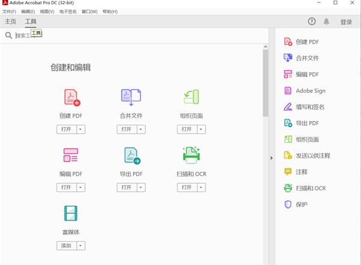The image size is (361, 265).
Task: Select 编辑 PDF icon in right sidebar
Action: tap(288, 74)
